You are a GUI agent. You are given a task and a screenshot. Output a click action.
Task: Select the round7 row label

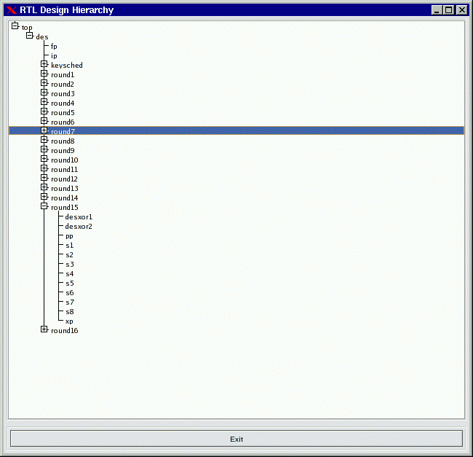(x=63, y=131)
